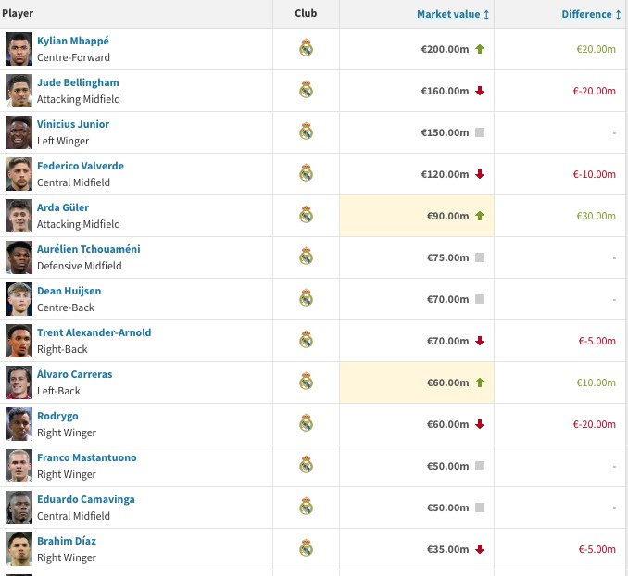Viewport: 628px width, 576px height.
Task: Click the club crest in Arda Güler row
Action: tap(306, 215)
